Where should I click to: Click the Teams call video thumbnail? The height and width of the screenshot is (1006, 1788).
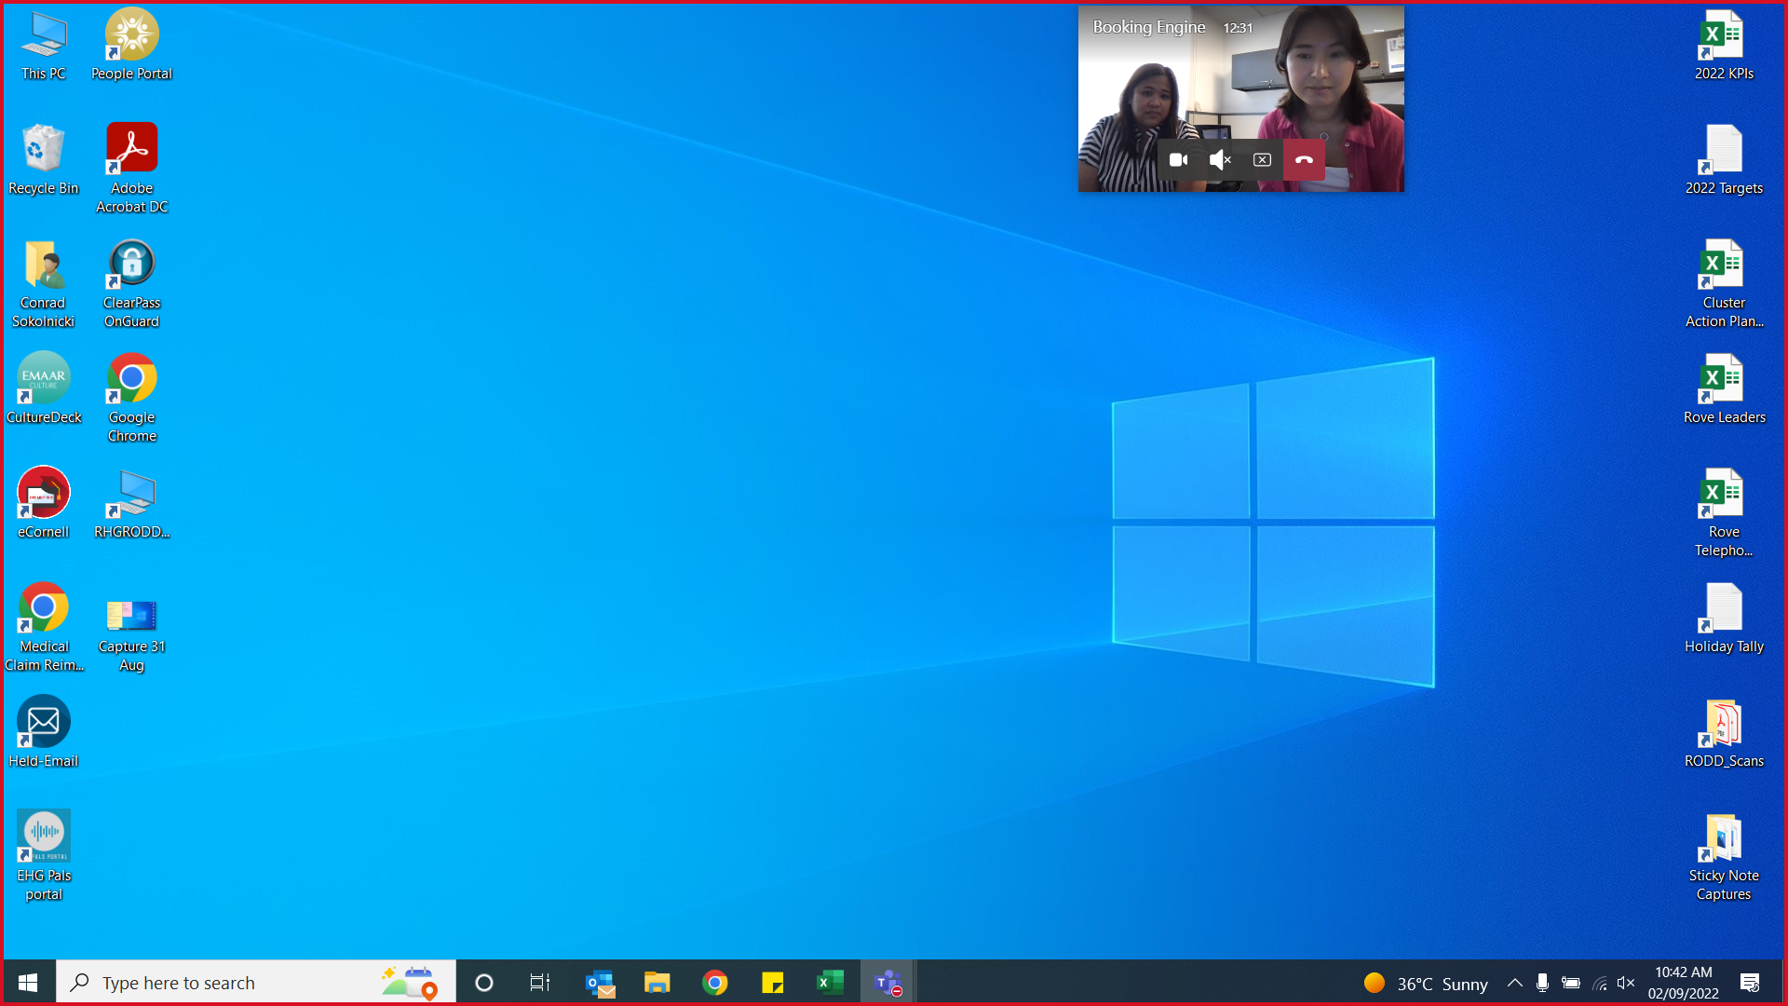1240,99
